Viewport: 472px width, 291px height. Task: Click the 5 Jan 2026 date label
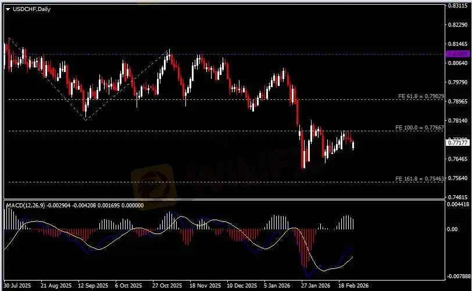tap(278, 286)
